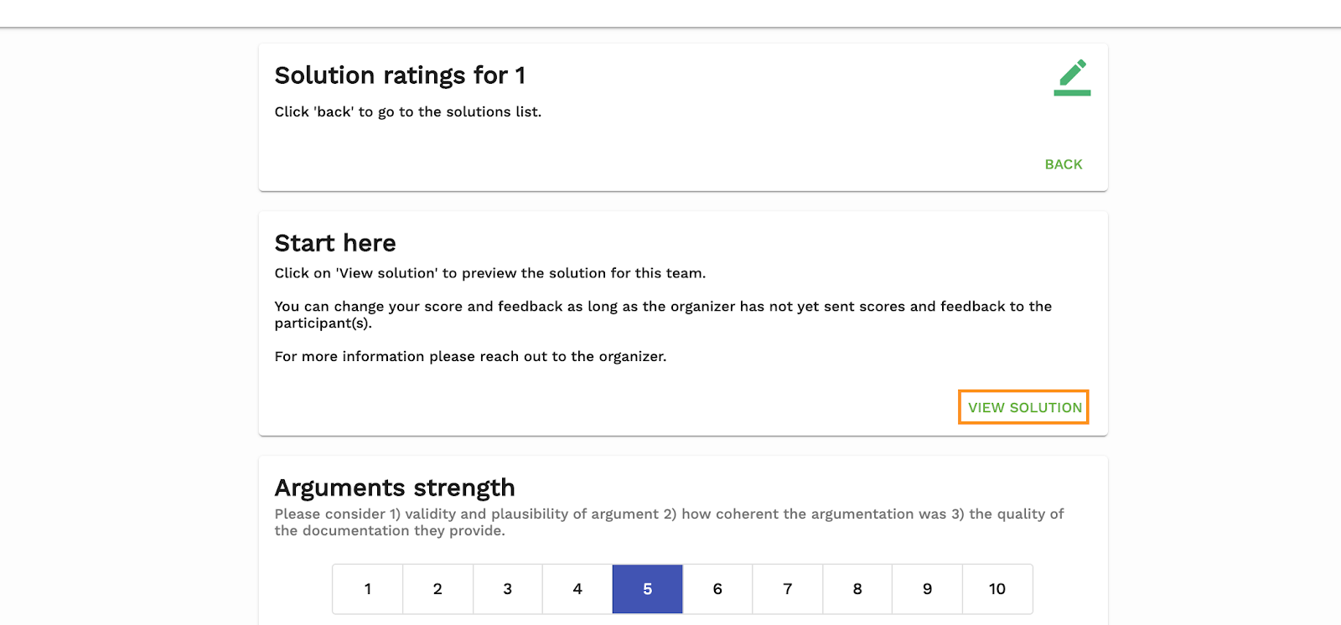
Task: Set arguments strength score to 4
Action: pos(577,589)
